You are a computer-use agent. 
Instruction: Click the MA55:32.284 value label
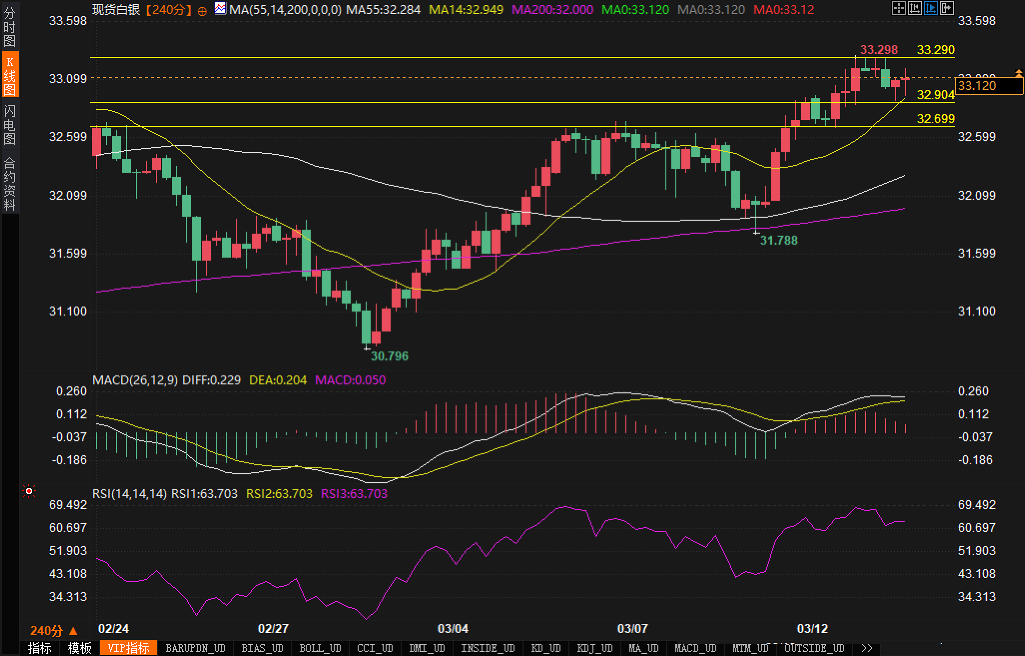(x=383, y=9)
